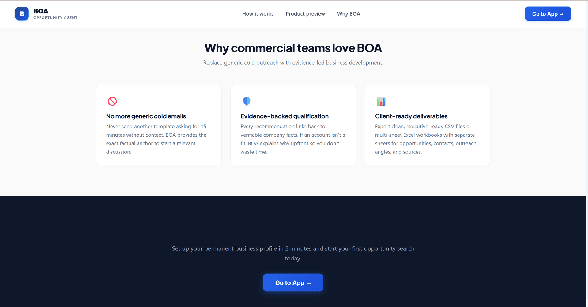The image size is (588, 307).
Task: Click the Client-ready deliverables heading
Action: 411,116
